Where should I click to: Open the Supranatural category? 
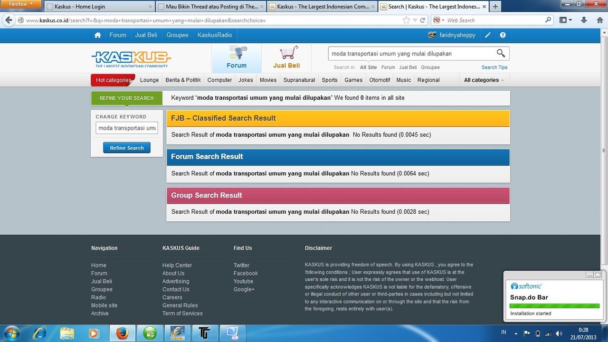pos(299,80)
